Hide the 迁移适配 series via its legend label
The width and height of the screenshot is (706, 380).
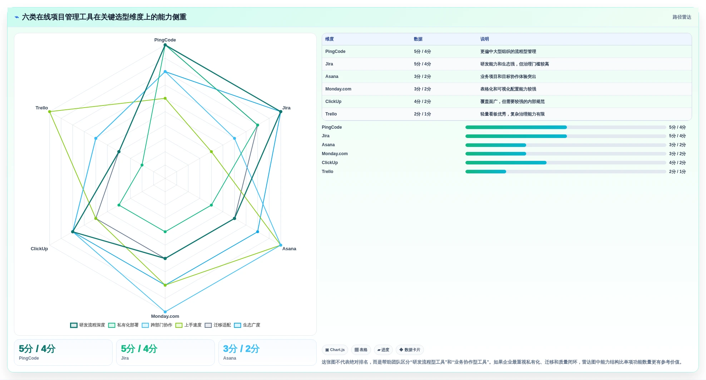click(x=222, y=325)
